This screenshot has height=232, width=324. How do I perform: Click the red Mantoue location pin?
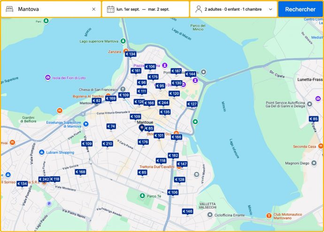click(142, 127)
